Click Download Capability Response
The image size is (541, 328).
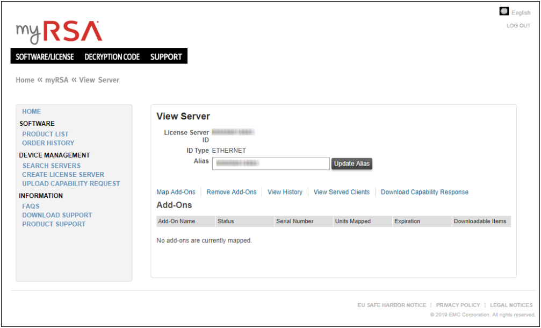coord(424,192)
